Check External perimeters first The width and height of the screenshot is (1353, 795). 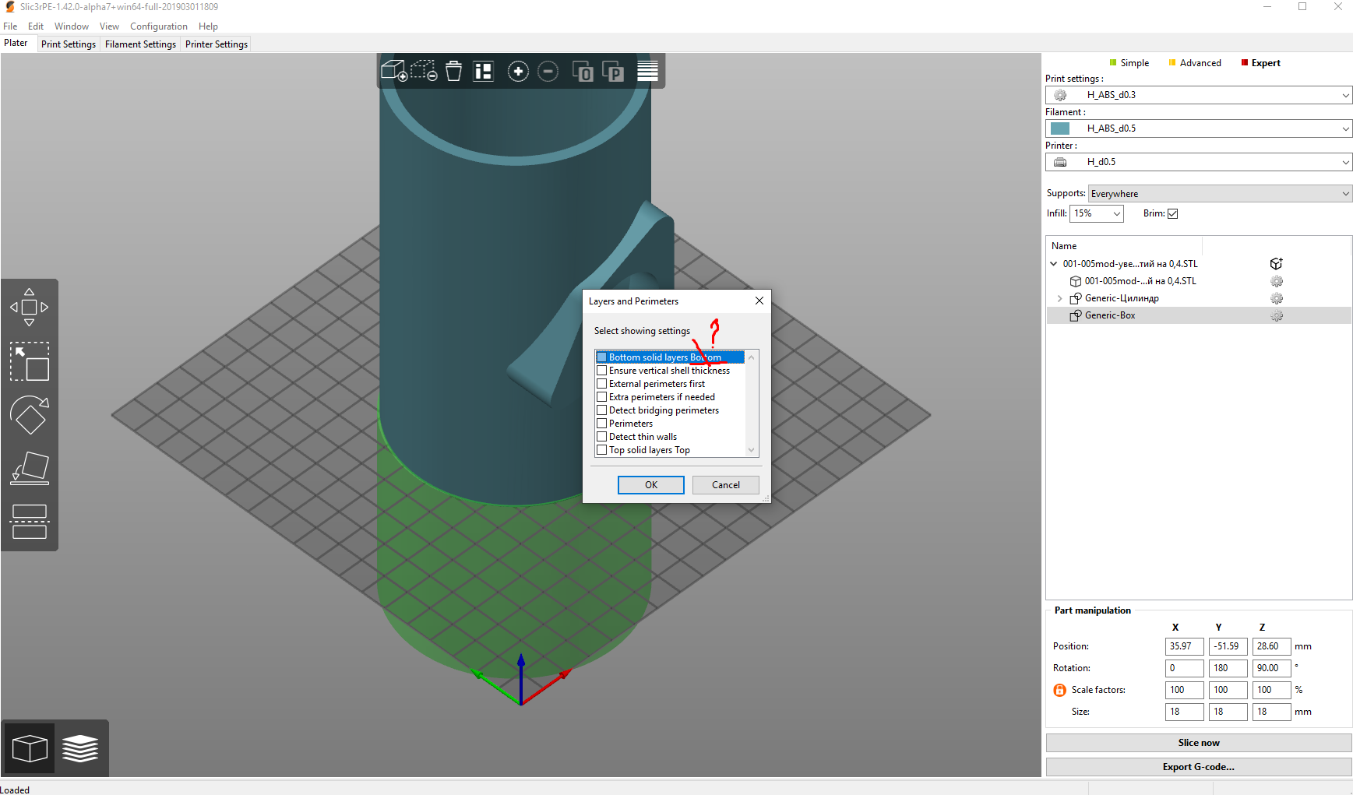click(x=601, y=384)
